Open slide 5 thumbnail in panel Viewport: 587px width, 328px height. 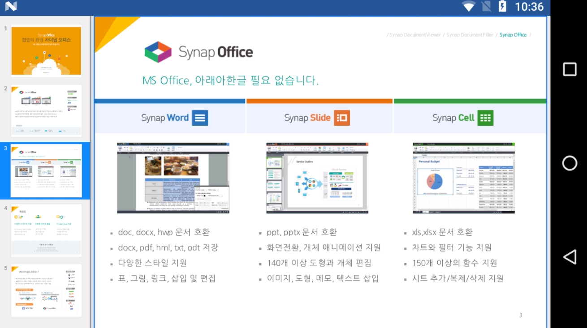(46, 290)
